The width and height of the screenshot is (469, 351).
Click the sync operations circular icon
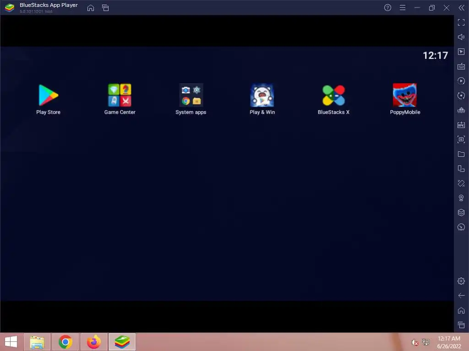tap(461, 96)
